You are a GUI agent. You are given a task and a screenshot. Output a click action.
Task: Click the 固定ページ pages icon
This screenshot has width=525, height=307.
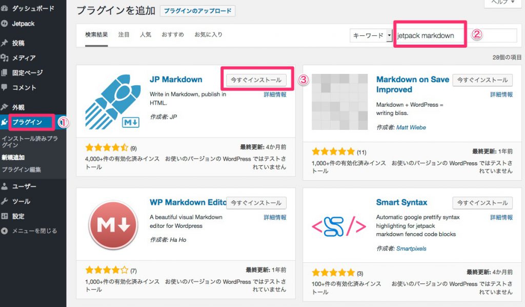coord(4,73)
